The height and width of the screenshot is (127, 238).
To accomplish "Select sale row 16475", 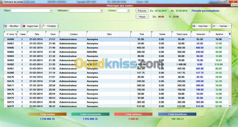I will pyautogui.click(x=116, y=94).
